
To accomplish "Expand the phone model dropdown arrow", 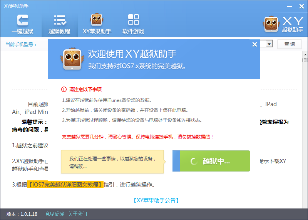I will [x=269, y=44].
